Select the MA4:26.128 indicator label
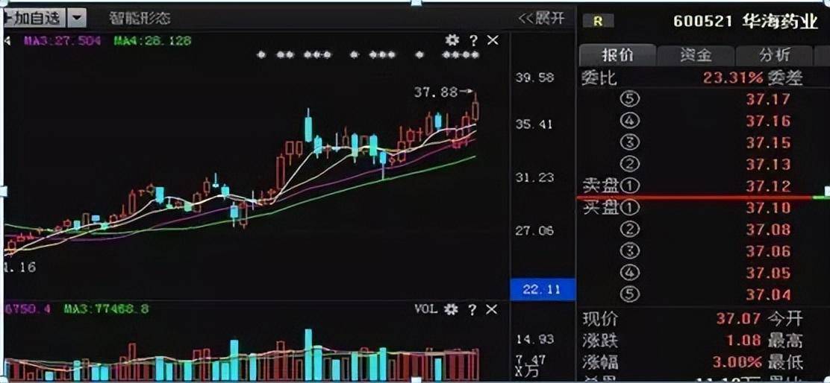Image resolution: width=830 pixels, height=383 pixels. coord(152,41)
